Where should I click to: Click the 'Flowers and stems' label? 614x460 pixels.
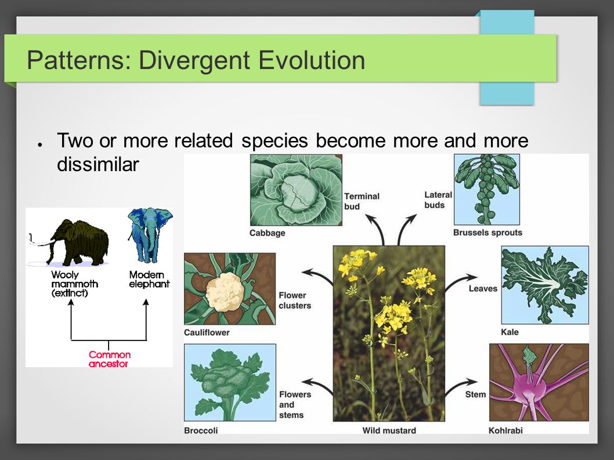tap(295, 404)
